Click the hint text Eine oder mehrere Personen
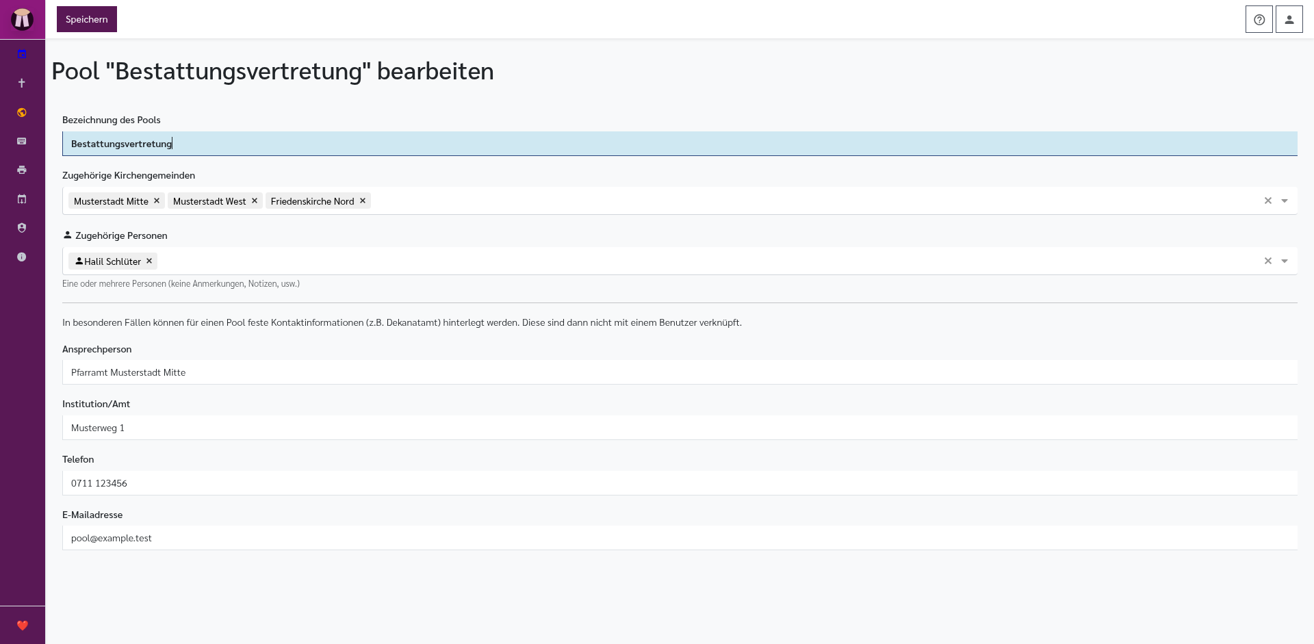Screen dimensions: 1314x644 pos(181,283)
